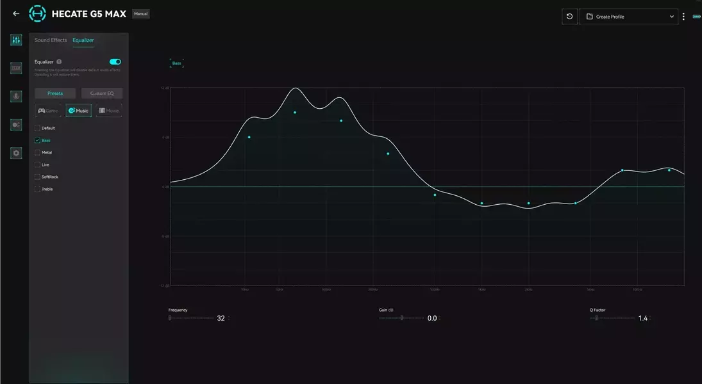Select the rightmost EQ band point on graph
Viewport: 702px width, 384px height.
(x=669, y=170)
